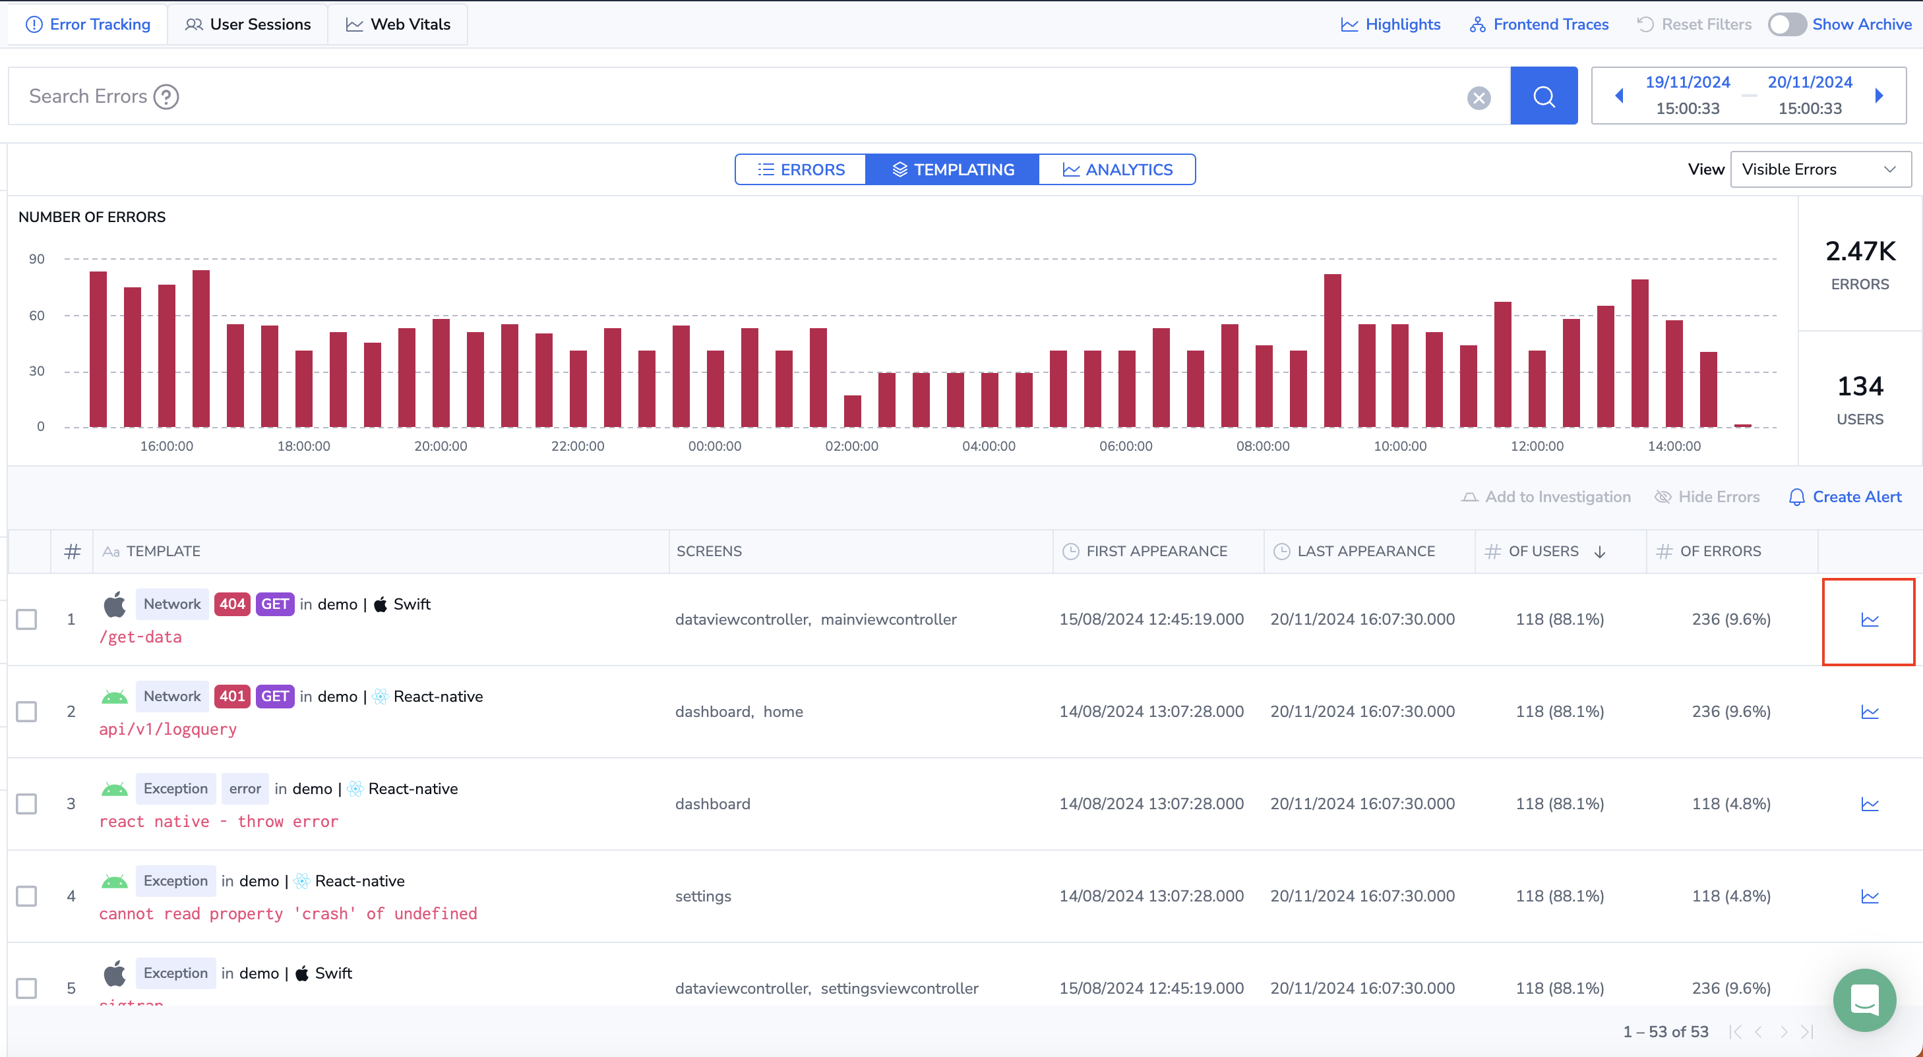
Task: Go to next date range arrow
Action: 1879,96
